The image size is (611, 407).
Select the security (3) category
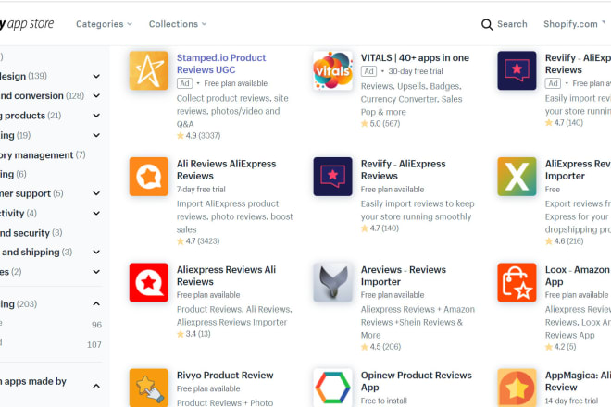(31, 233)
